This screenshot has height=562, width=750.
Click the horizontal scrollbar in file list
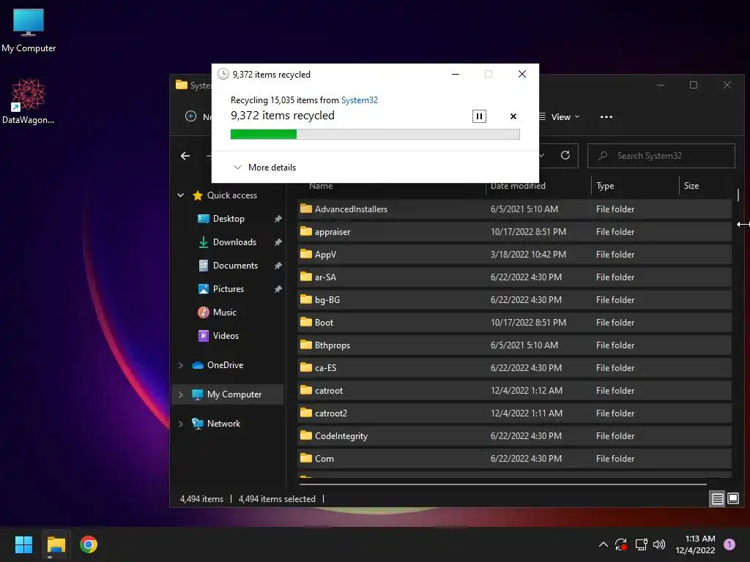pyautogui.click(x=502, y=484)
